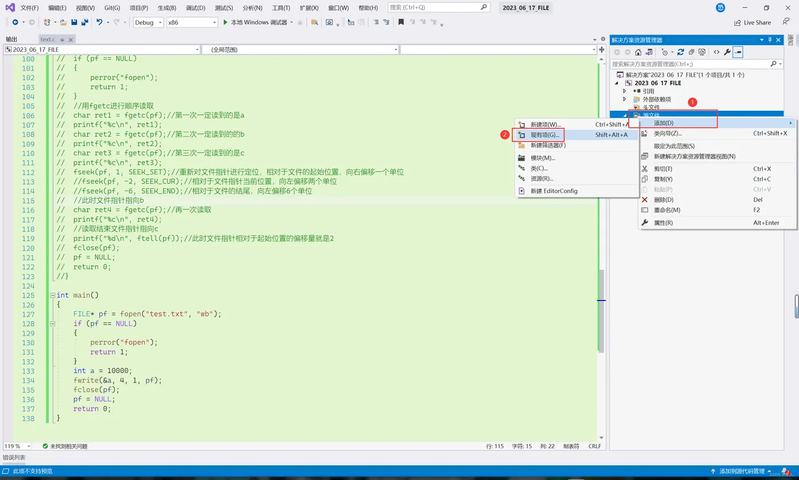The width and height of the screenshot is (799, 480).
Task: Toggle the preview selected items icon
Action: pyautogui.click(x=738, y=52)
